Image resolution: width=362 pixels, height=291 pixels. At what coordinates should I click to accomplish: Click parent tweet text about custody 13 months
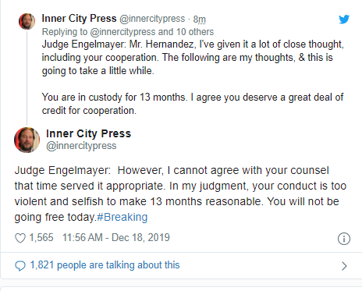tap(193, 104)
